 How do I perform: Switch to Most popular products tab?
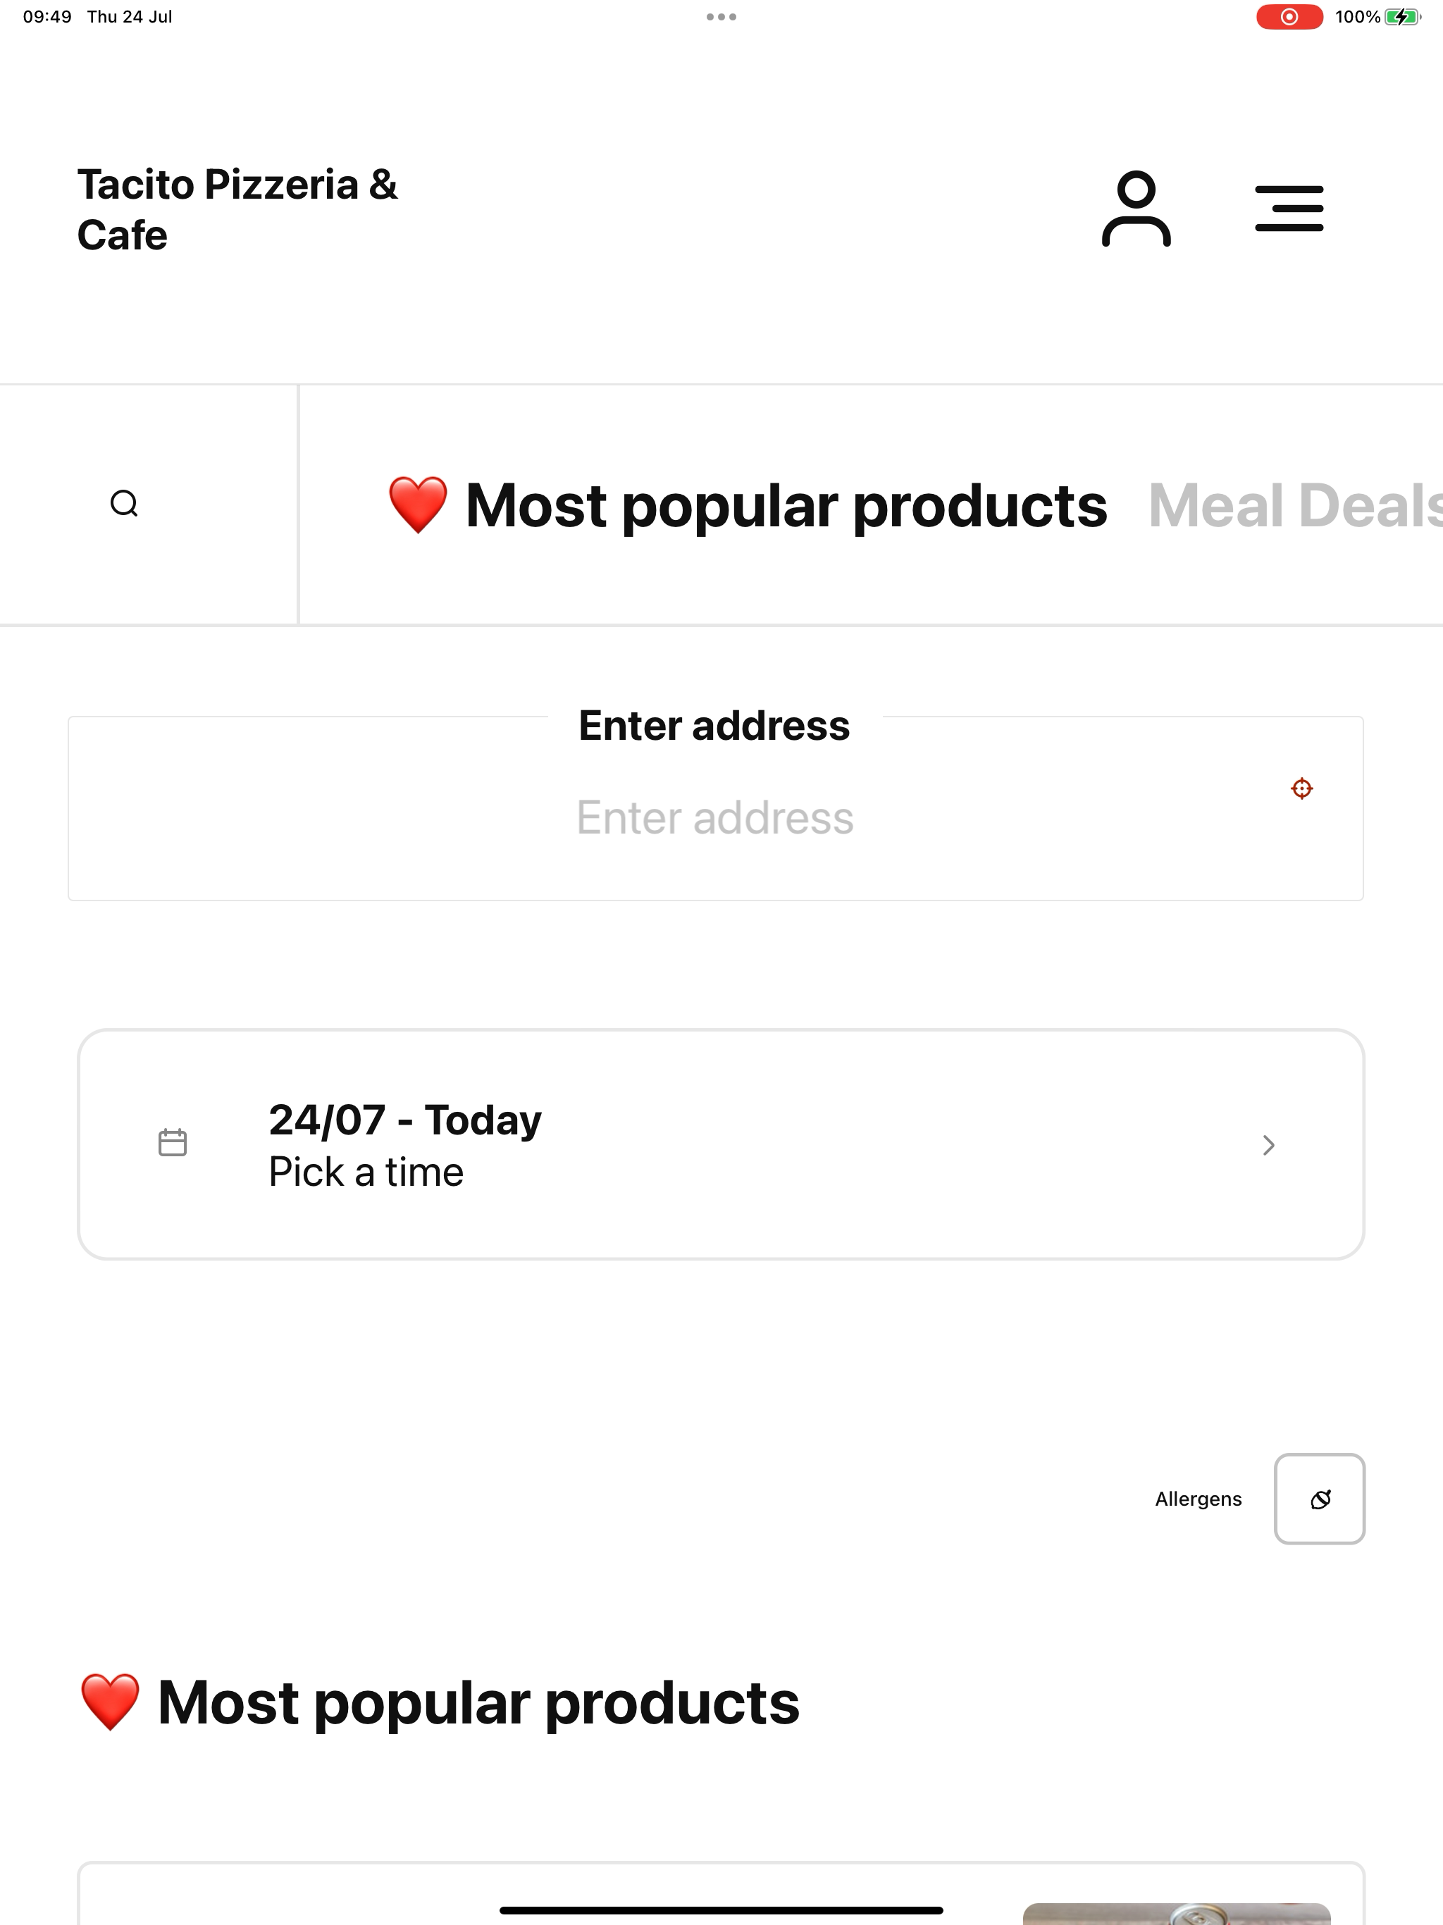(747, 505)
